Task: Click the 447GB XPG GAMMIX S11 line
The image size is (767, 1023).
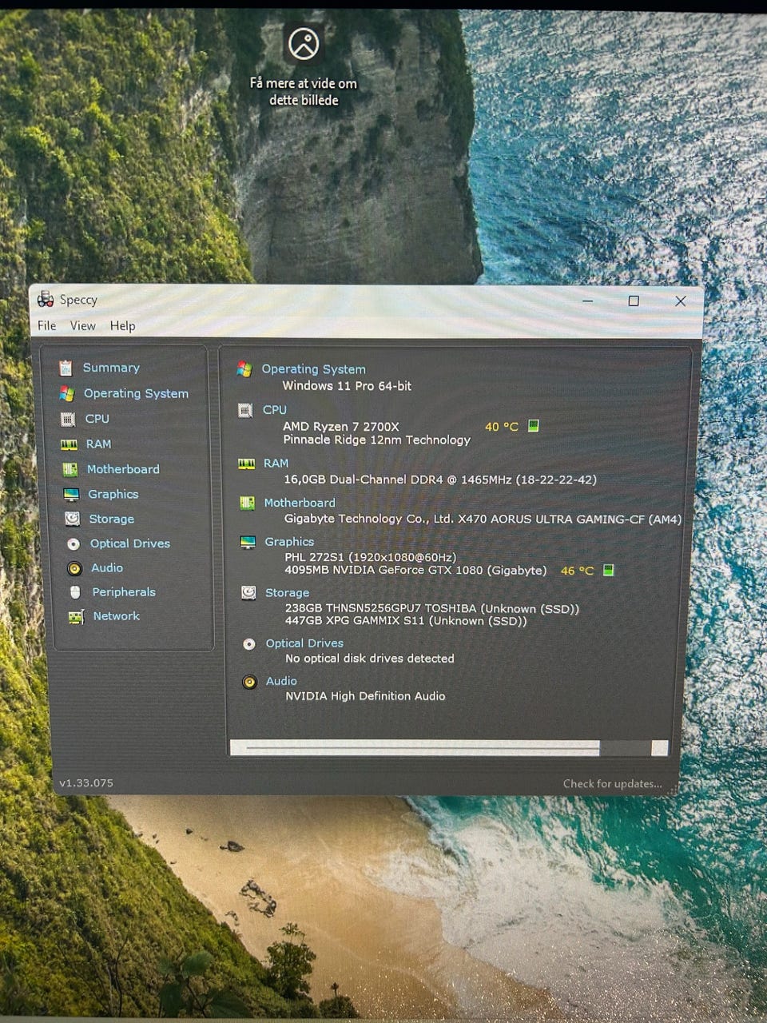Action: 406,621
